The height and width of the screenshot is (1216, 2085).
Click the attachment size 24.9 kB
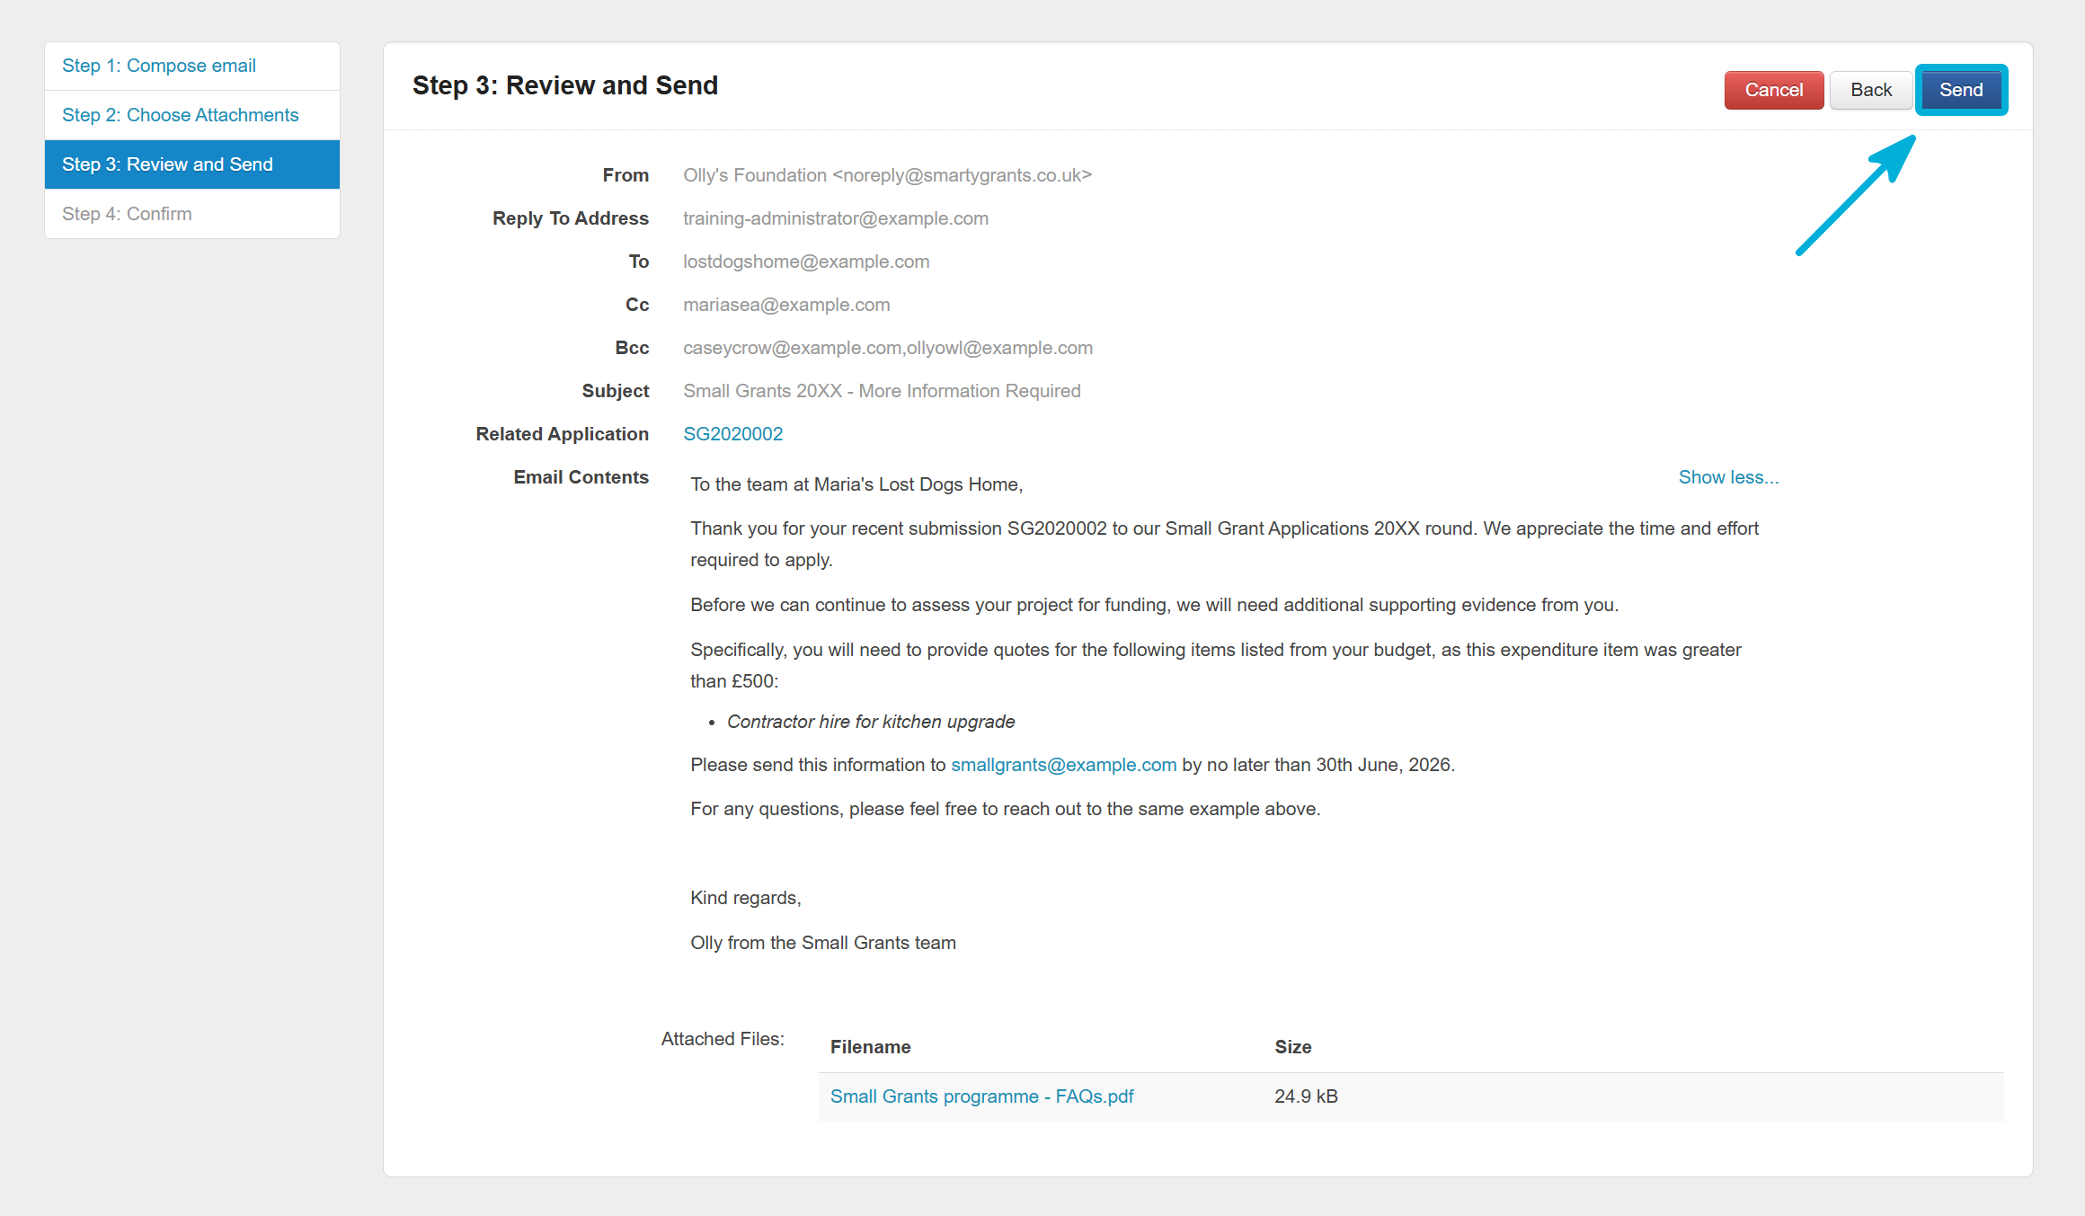tap(1306, 1096)
